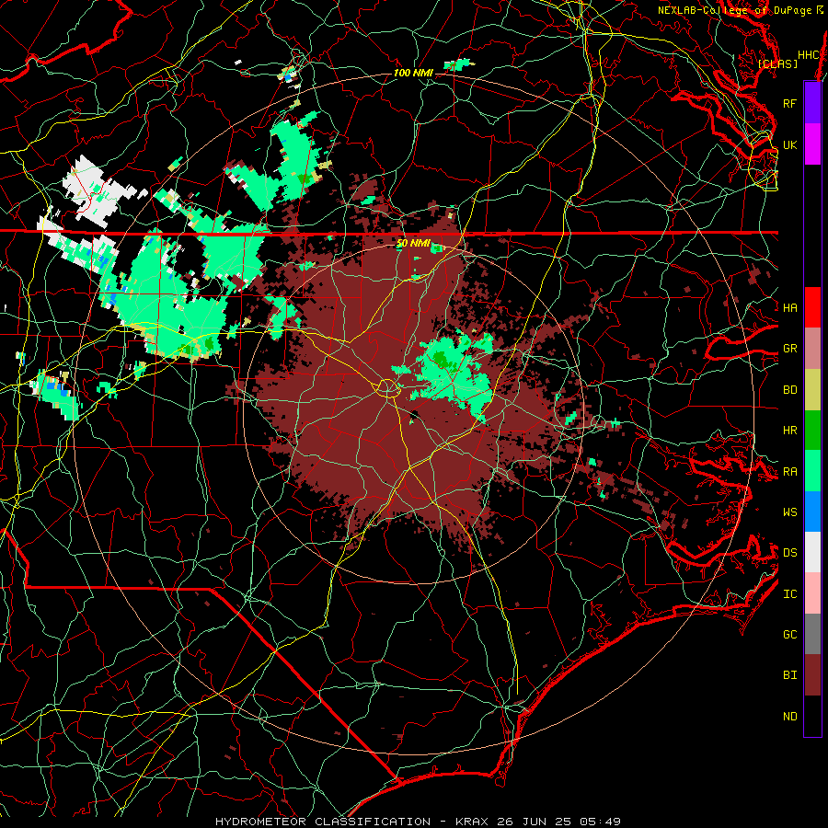The height and width of the screenshot is (828, 828).
Task: Click the WS blue legend swatch
Action: point(812,512)
